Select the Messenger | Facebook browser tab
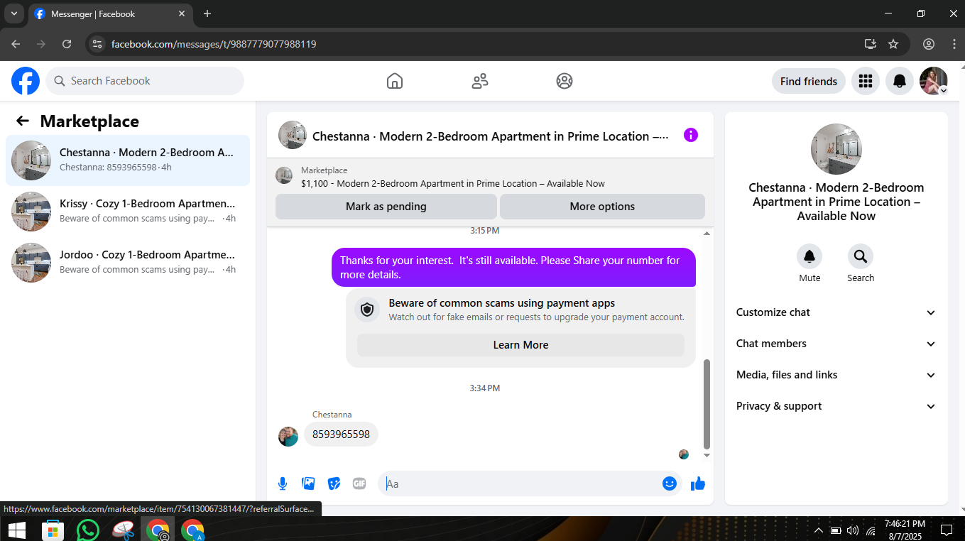965x541 pixels. [111, 14]
